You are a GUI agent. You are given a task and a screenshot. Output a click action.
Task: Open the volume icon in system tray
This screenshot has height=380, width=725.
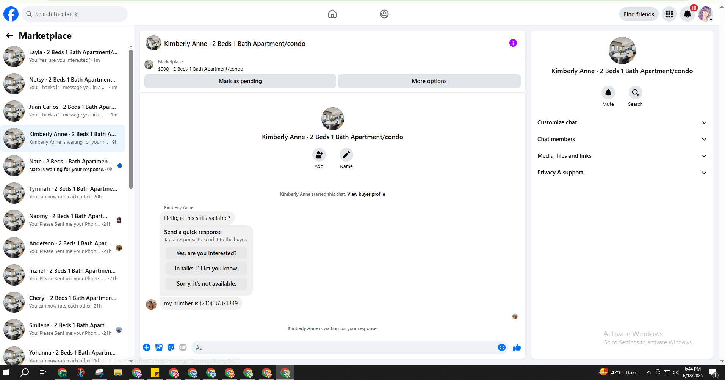(676, 372)
